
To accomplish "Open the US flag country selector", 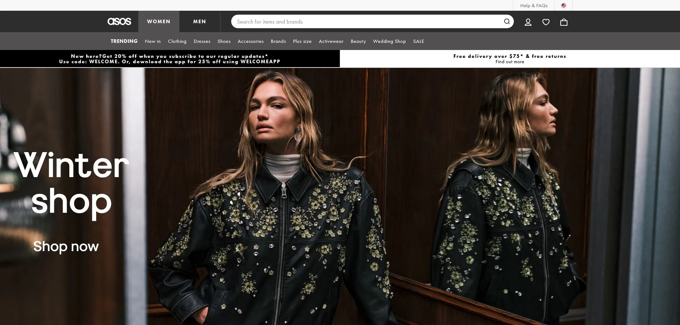I will [564, 5].
